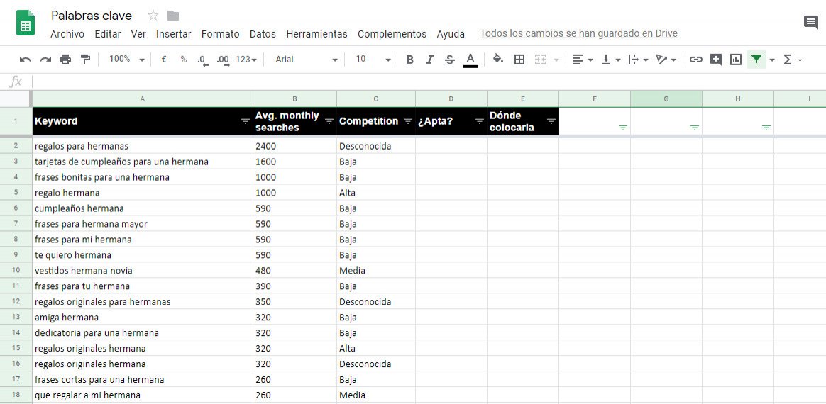Decrease decimal places
The width and height of the screenshot is (826, 404).
pos(203,60)
